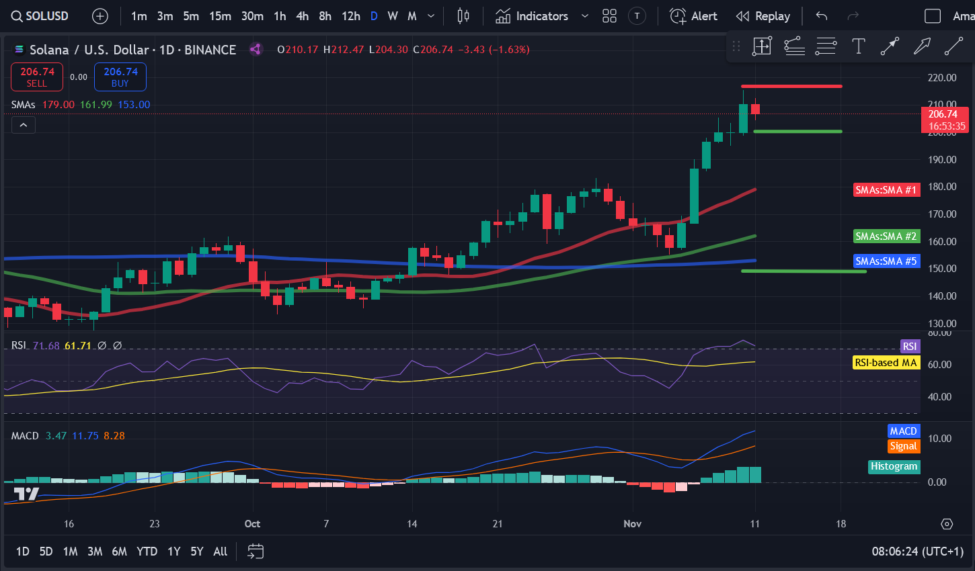Screen dimensions: 975x571
Task: Switch to the 15m timeframe
Action: [220, 16]
